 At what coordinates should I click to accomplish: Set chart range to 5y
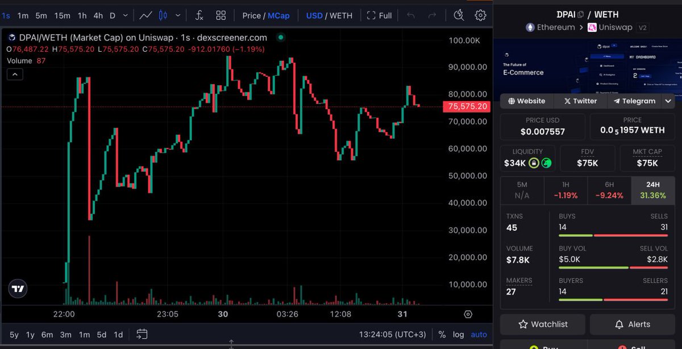point(14,334)
